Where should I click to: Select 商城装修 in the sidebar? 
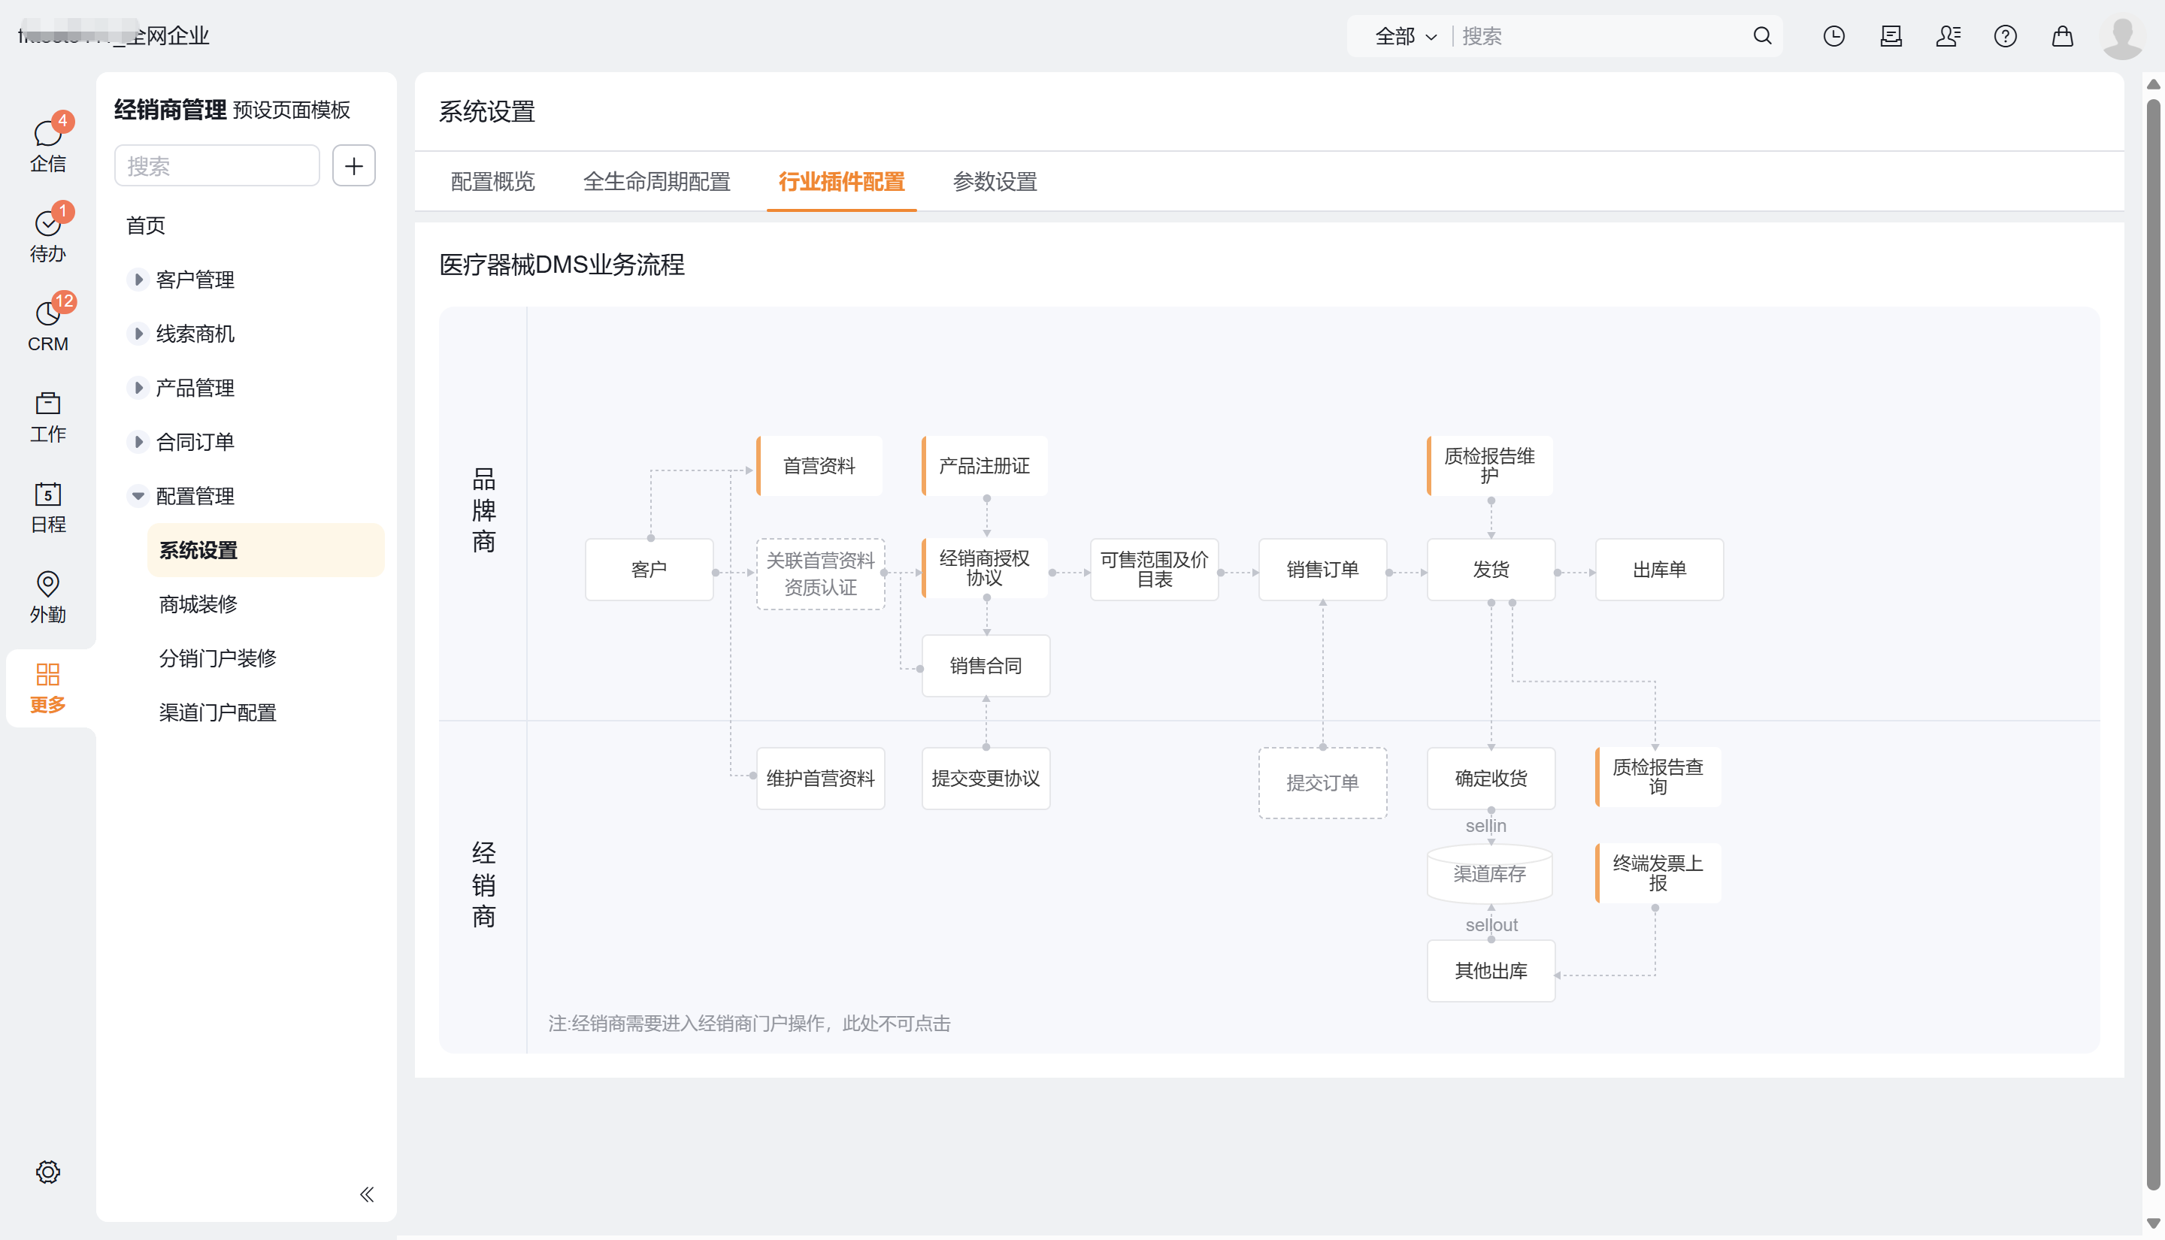coord(198,603)
